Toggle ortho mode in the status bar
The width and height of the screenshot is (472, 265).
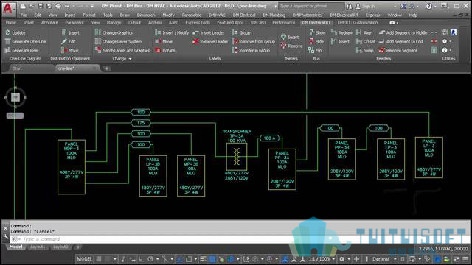(141, 258)
